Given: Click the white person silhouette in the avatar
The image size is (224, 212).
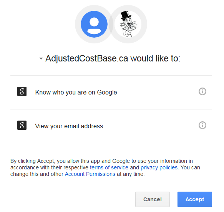Looking at the screenshot, I should click(94, 26).
